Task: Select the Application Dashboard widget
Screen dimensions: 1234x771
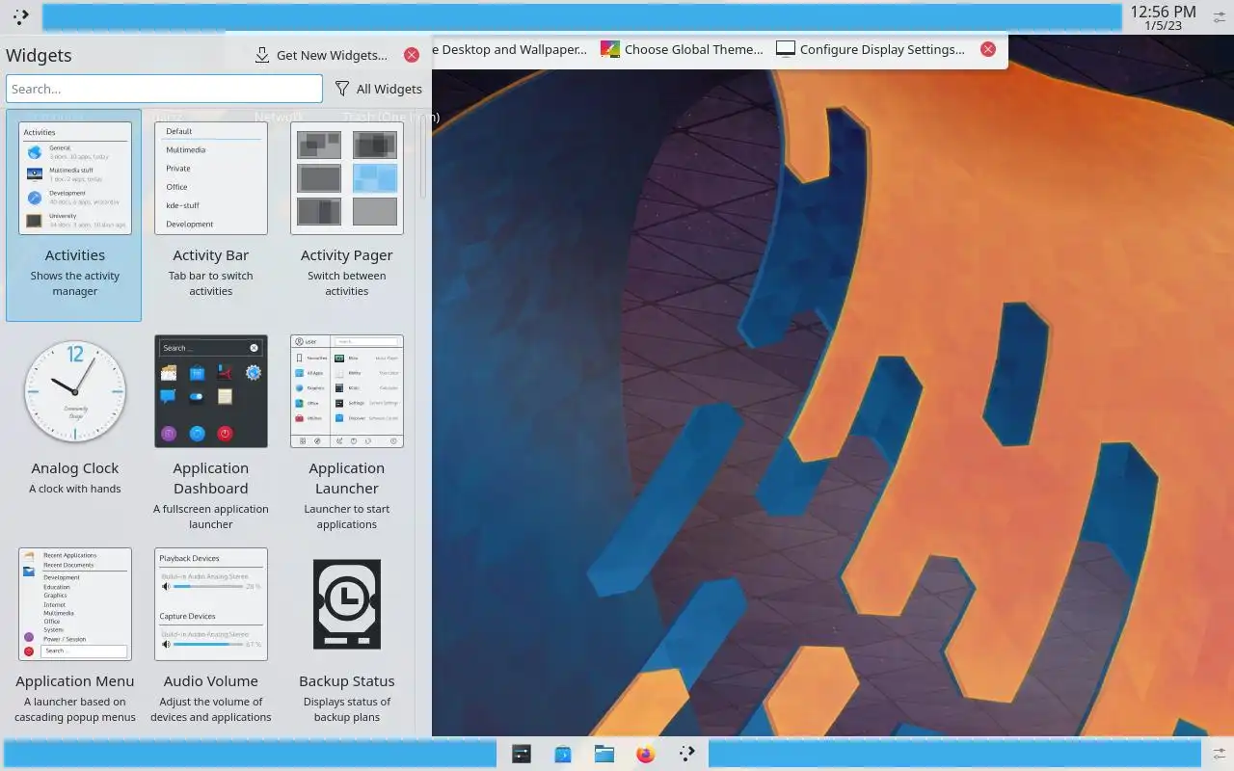Action: (x=210, y=429)
